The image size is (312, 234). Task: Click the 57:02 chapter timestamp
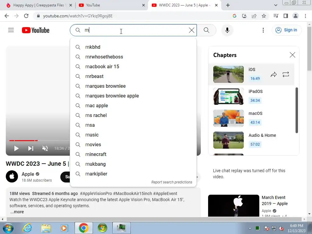[x=255, y=144]
